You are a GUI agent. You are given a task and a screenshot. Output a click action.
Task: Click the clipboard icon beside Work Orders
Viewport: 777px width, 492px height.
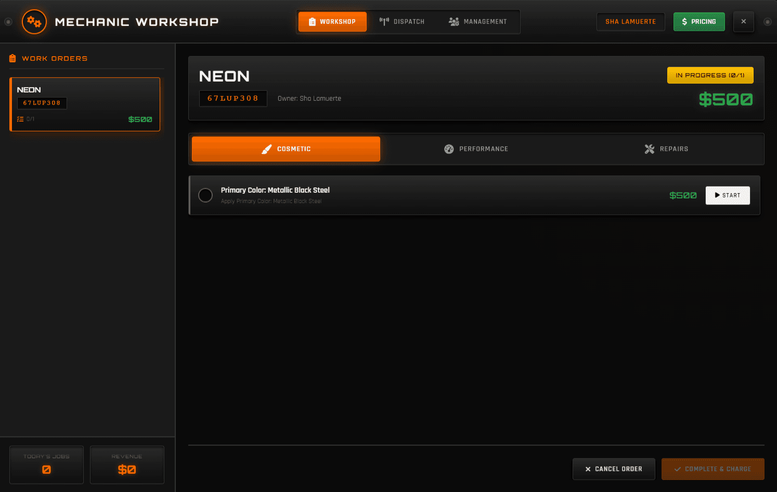pyautogui.click(x=12, y=59)
